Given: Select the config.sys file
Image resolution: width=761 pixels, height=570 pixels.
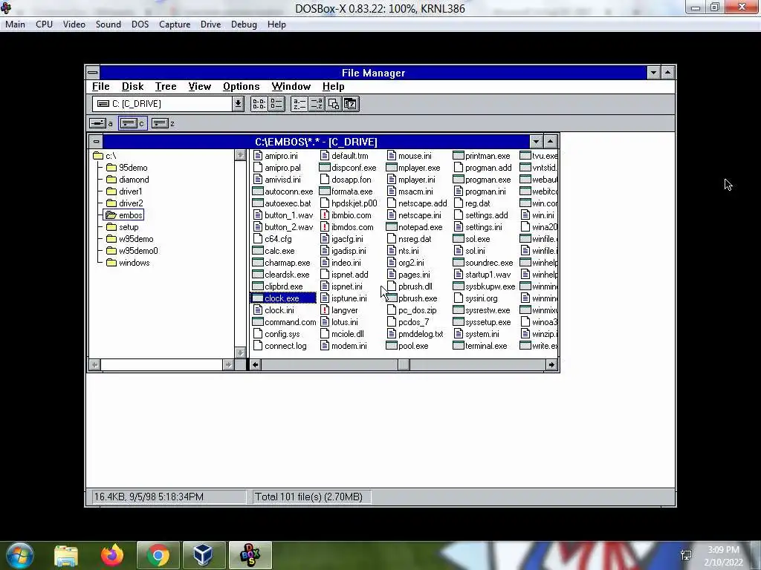Looking at the screenshot, I should (276, 334).
